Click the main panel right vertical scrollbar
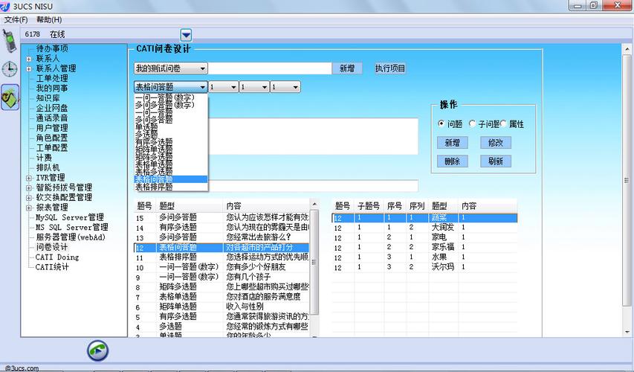The height and width of the screenshot is (372, 634). [627, 180]
